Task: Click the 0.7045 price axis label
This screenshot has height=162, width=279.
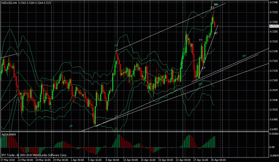Action: click(274, 100)
